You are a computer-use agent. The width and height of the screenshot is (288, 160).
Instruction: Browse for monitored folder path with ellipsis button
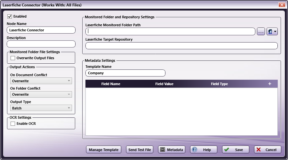(261, 32)
